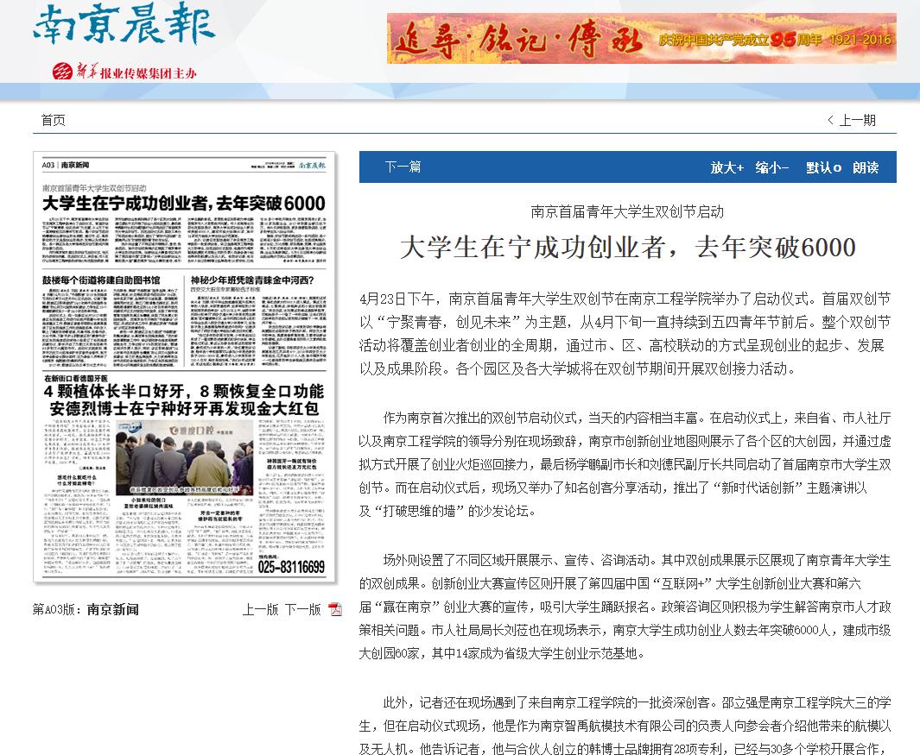Go to next article via 下一篇

(x=403, y=167)
